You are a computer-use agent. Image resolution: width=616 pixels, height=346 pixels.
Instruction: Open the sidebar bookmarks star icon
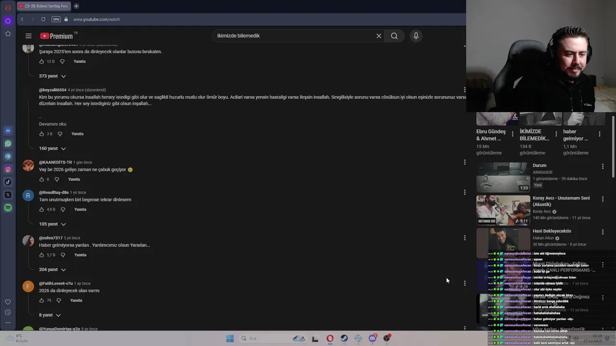click(x=8, y=34)
